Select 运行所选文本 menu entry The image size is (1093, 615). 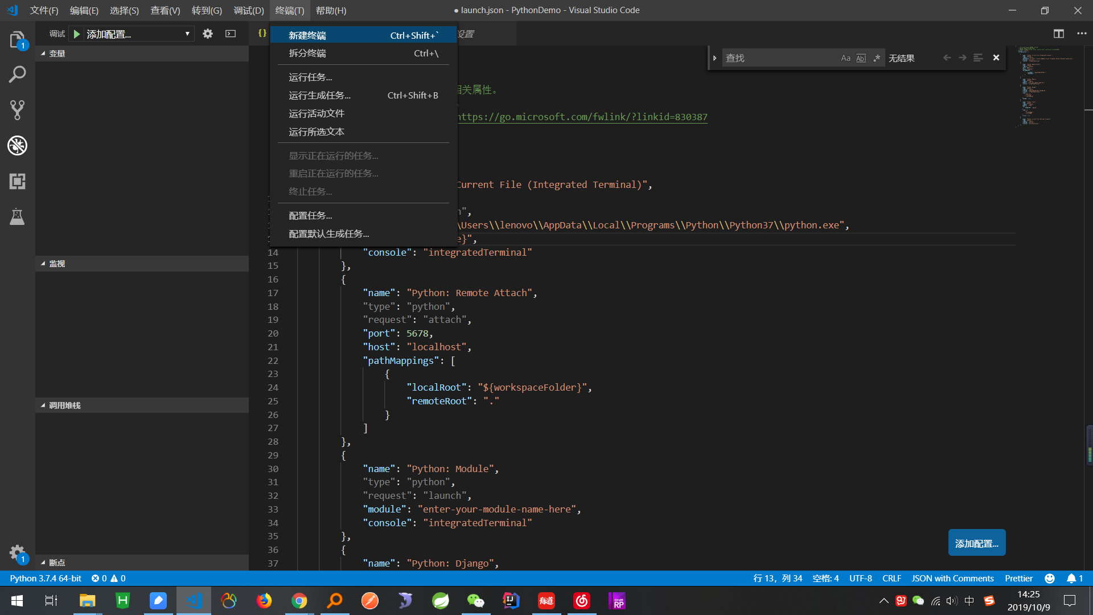pyautogui.click(x=363, y=132)
